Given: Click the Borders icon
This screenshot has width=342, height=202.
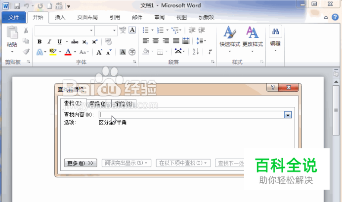Looking at the screenshot, I should (160, 52).
